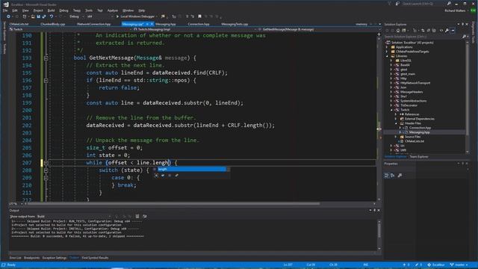Click the Solution Explorer preview selected items icon
Image resolution: width=478 pixels, height=269 pixels.
point(453,31)
